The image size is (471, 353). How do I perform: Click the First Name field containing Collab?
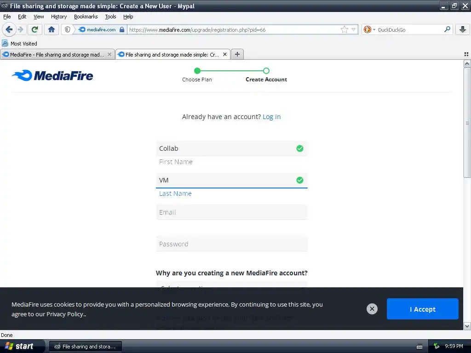point(232,148)
